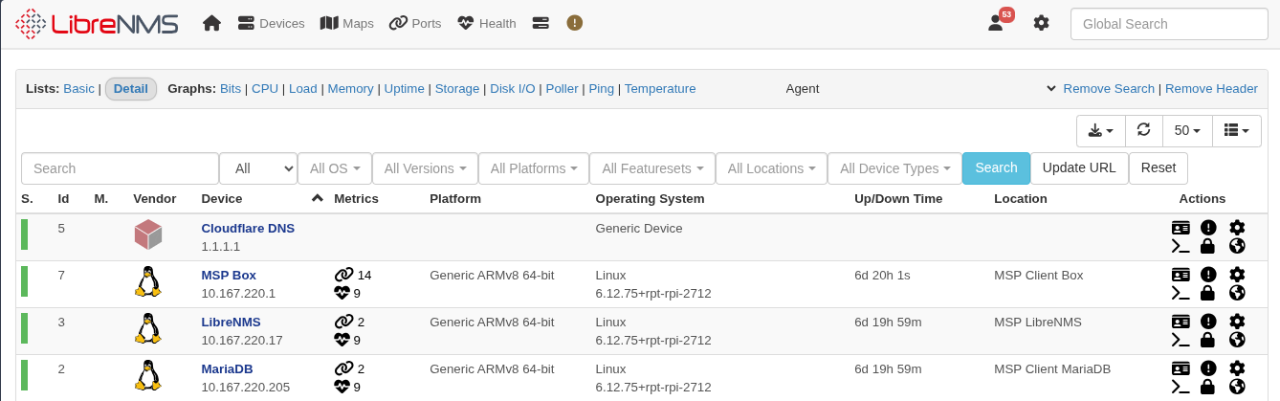Open the state filter All dropdown
This screenshot has height=401, width=1280.
258,168
